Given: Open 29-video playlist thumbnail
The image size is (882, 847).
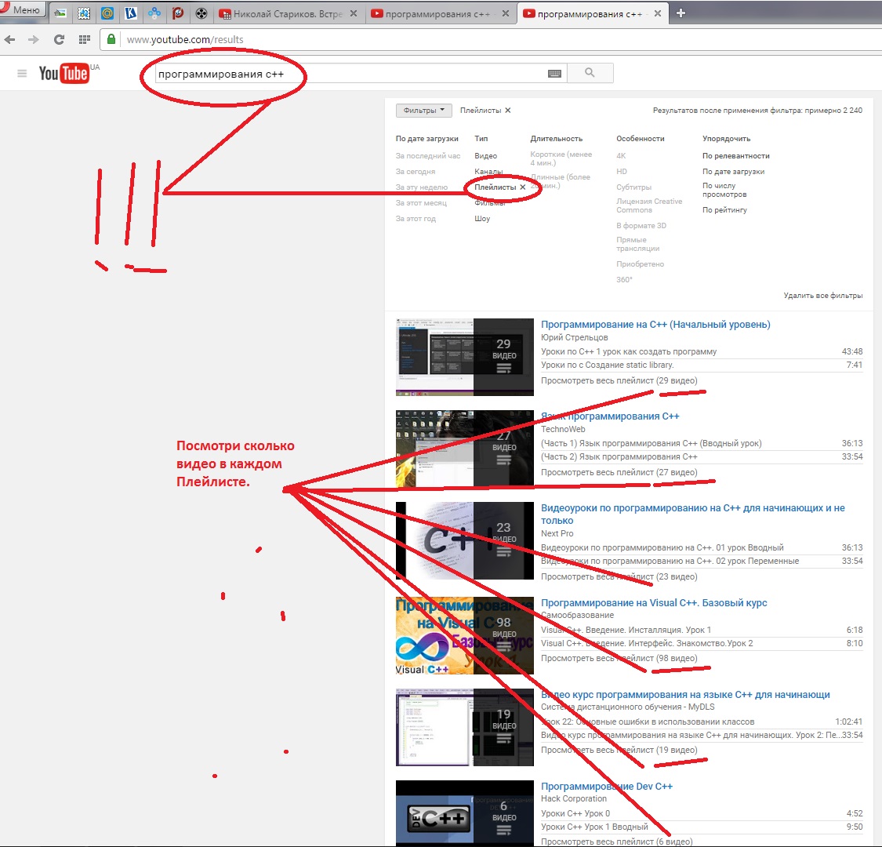Looking at the screenshot, I should pyautogui.click(x=465, y=357).
